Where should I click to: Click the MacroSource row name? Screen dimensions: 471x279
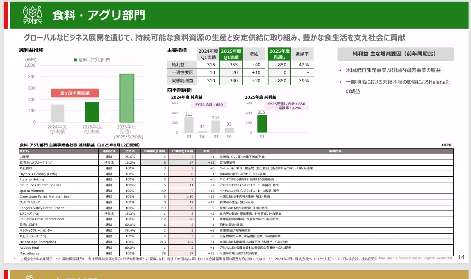click(x=30, y=253)
